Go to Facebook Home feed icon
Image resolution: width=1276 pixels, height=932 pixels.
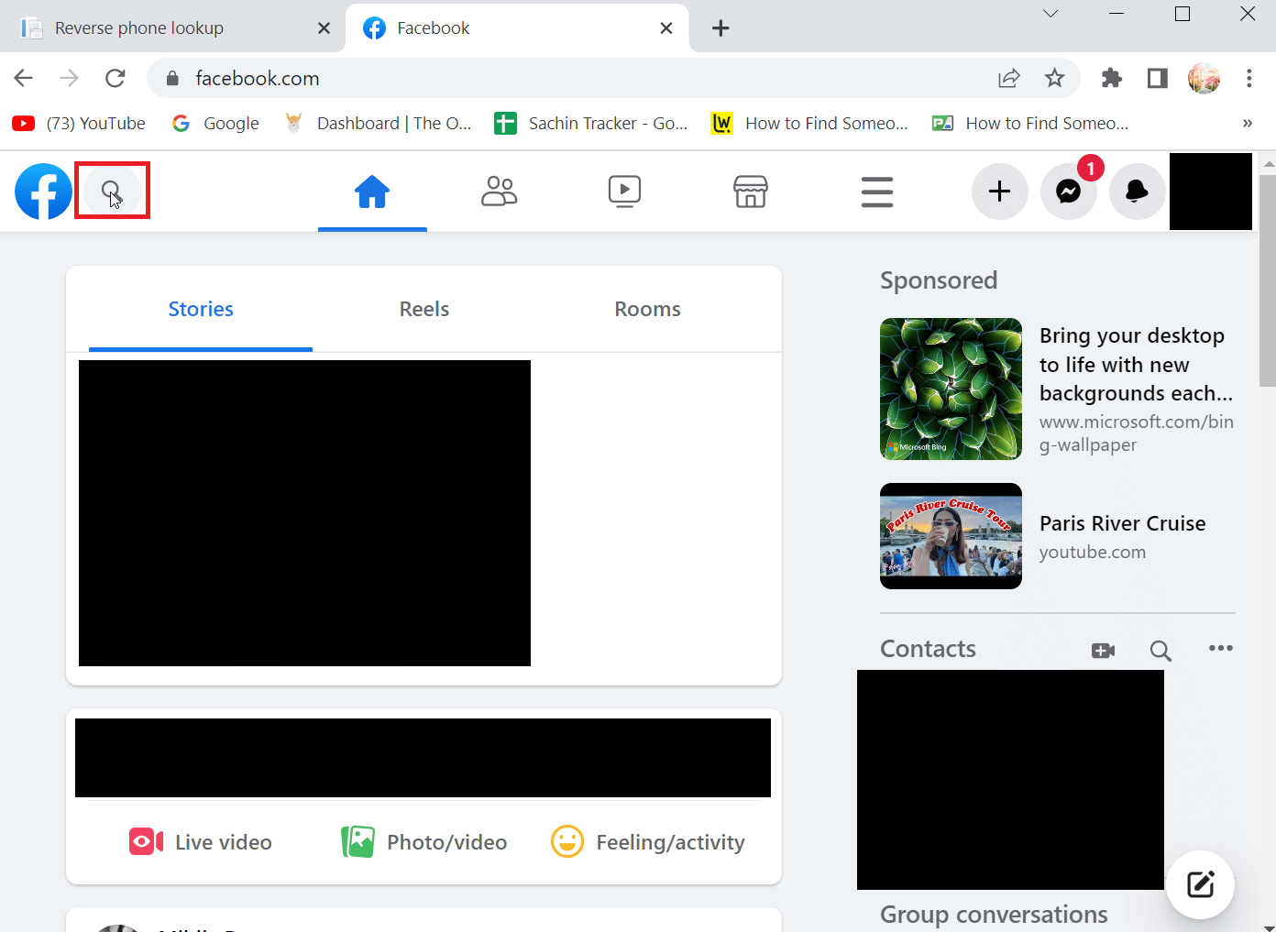tap(372, 192)
